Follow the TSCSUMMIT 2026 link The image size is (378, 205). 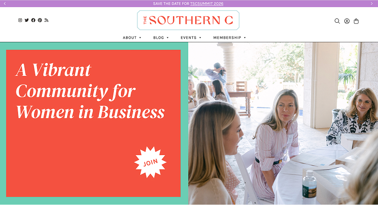point(207,4)
